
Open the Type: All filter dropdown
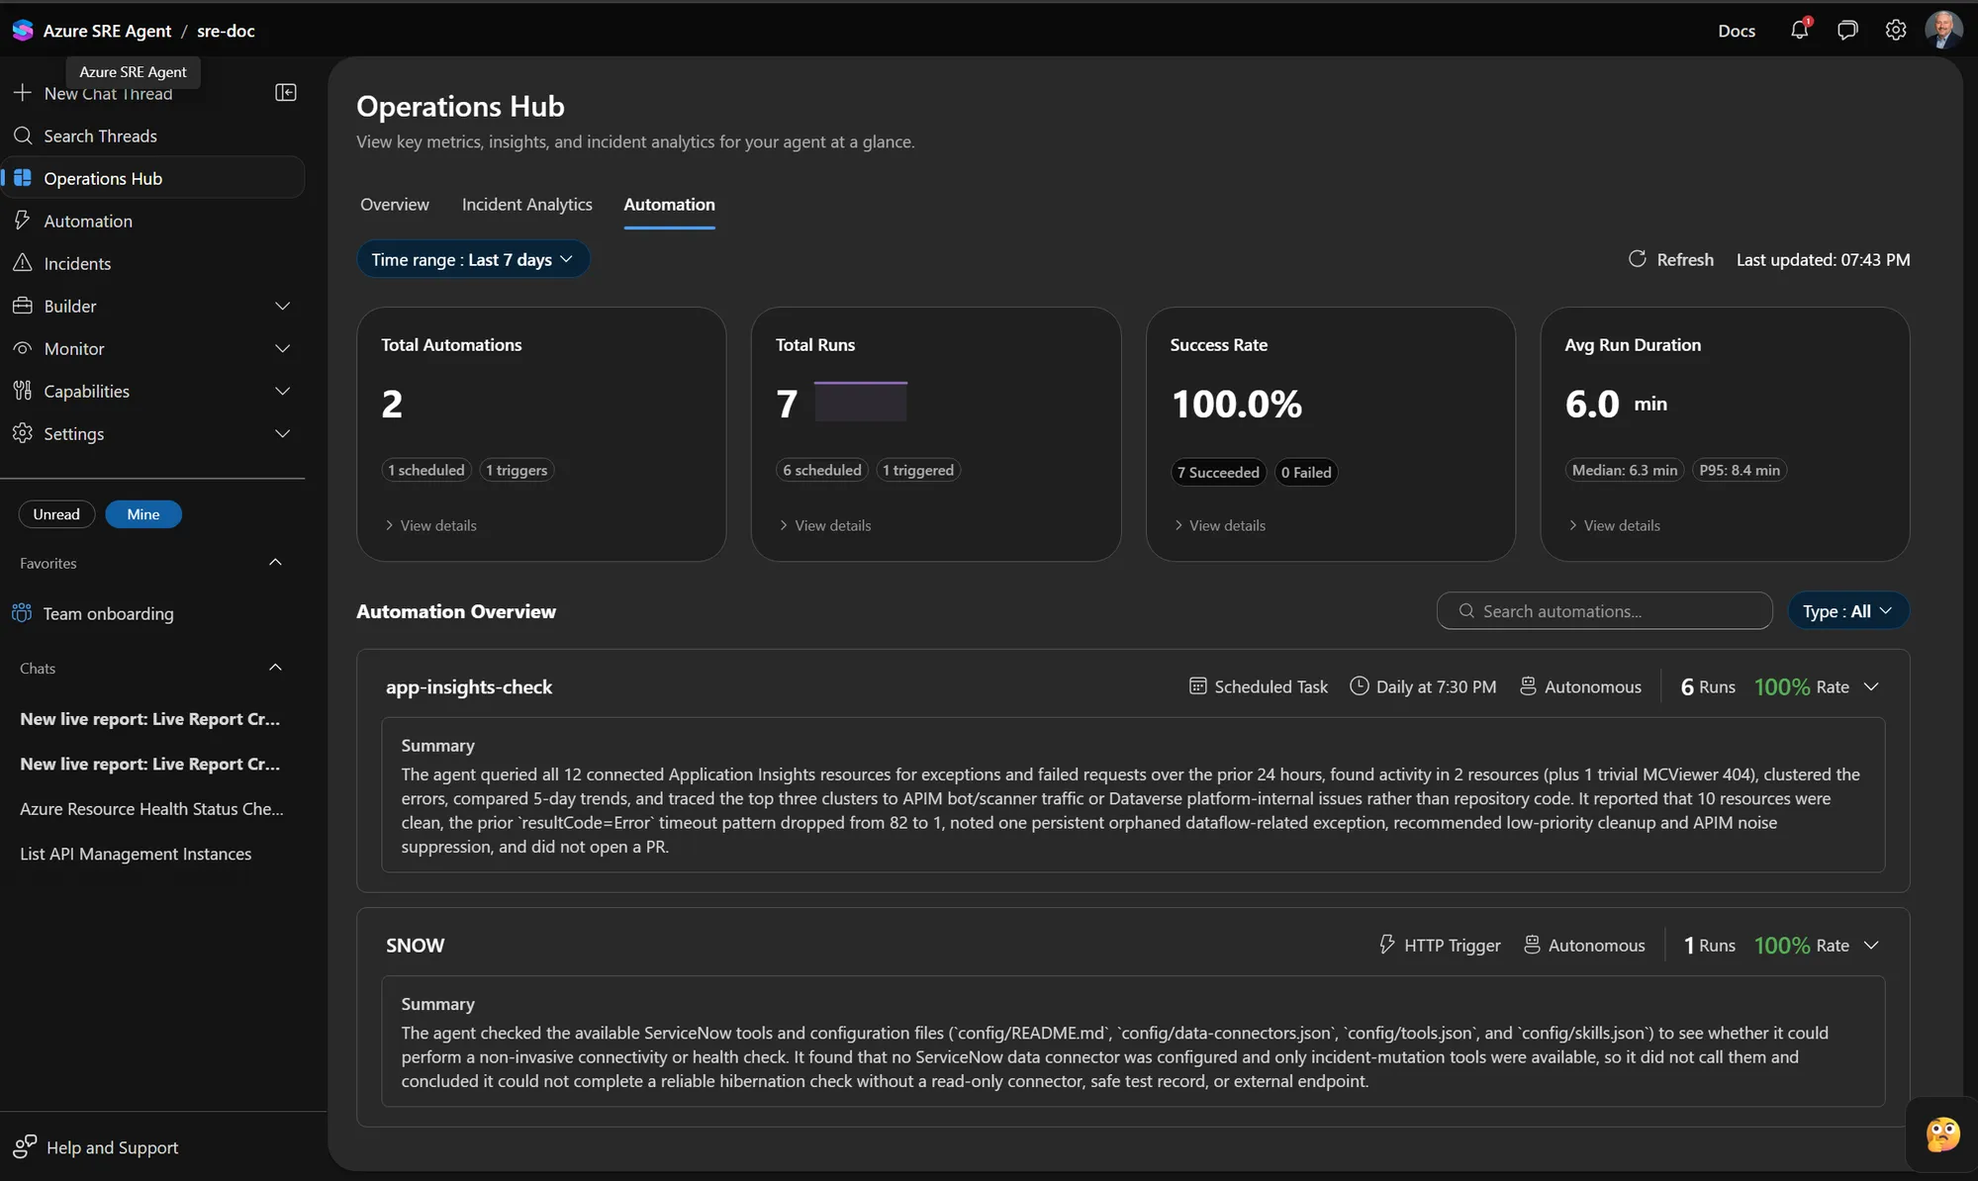1848,611
